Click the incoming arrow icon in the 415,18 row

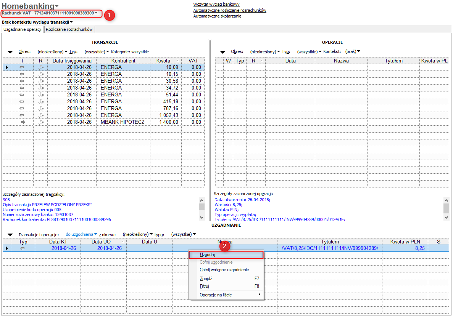[x=22, y=102]
